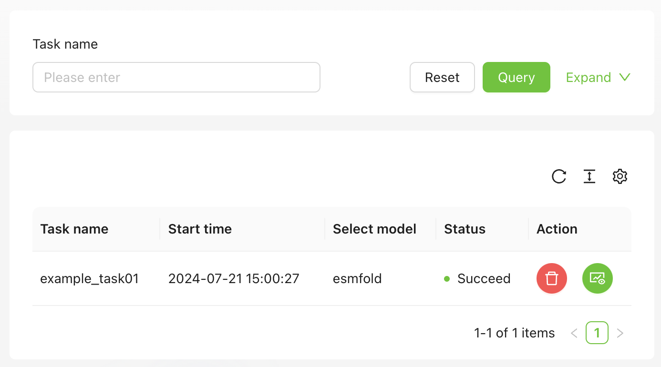Go to previous page arrow
This screenshot has width=661, height=367.
(574, 333)
